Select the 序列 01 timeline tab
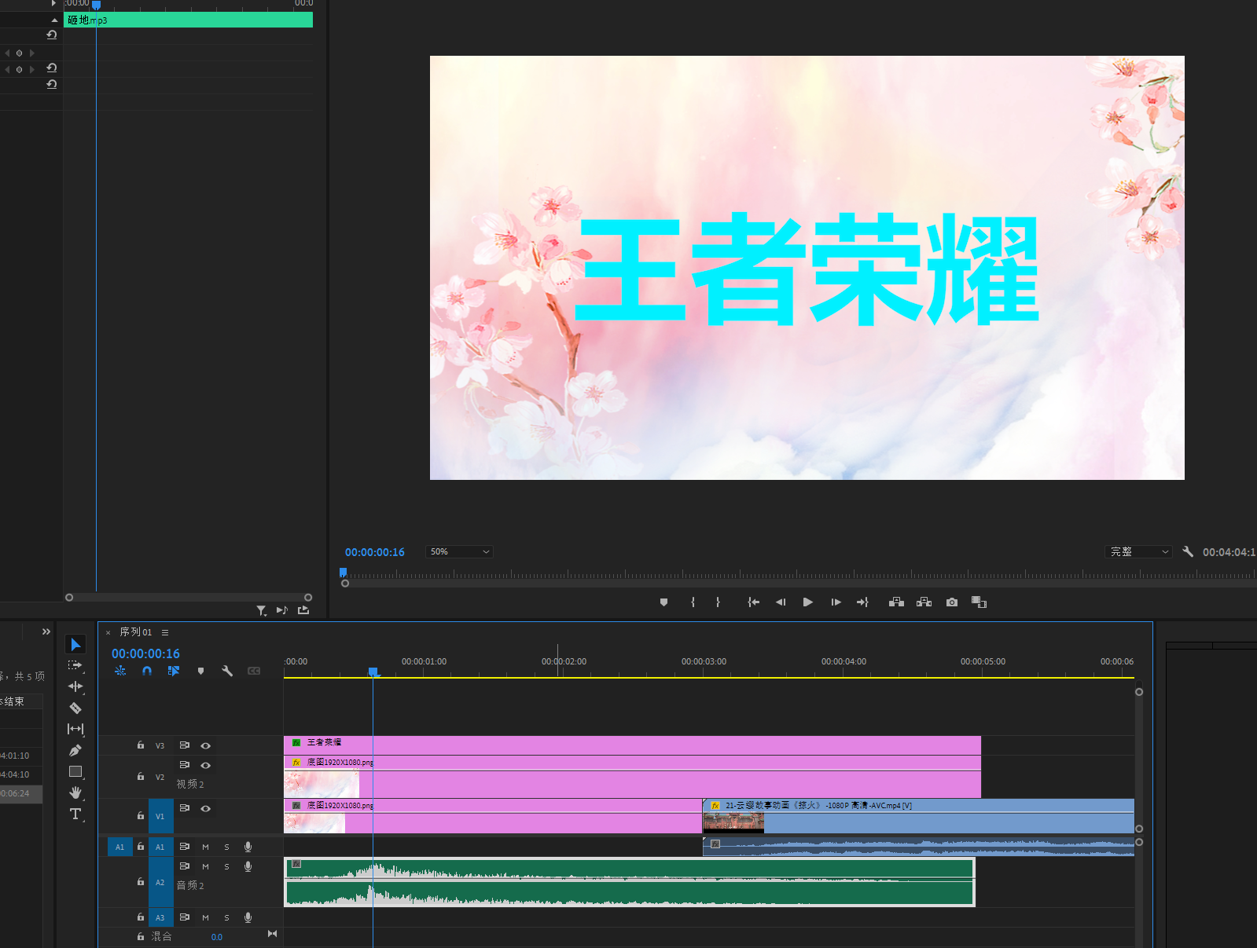1257x948 pixels. coord(135,632)
